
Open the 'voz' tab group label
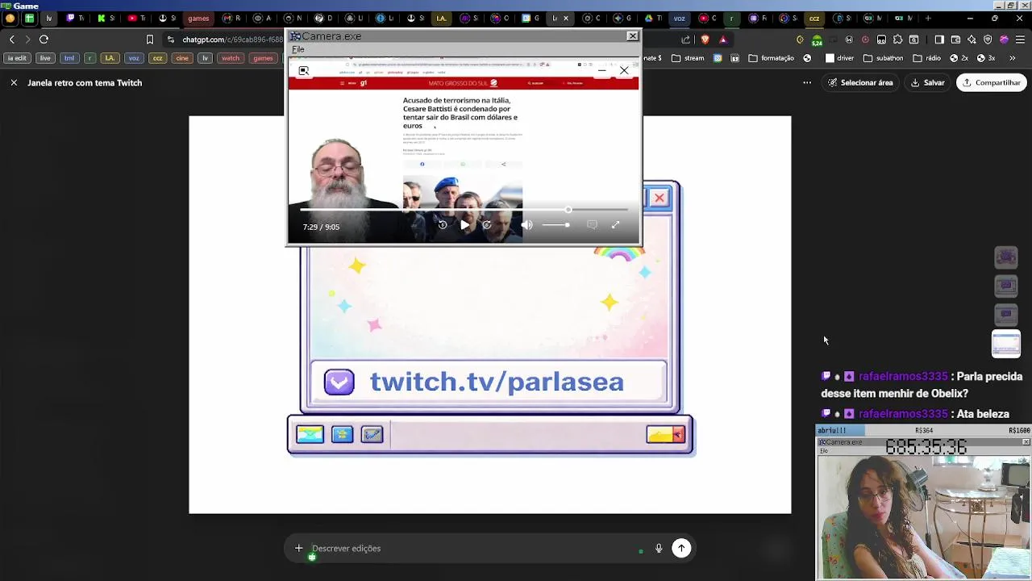pyautogui.click(x=680, y=18)
